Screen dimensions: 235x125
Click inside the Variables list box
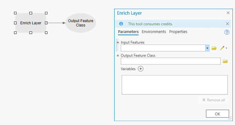[175, 85]
